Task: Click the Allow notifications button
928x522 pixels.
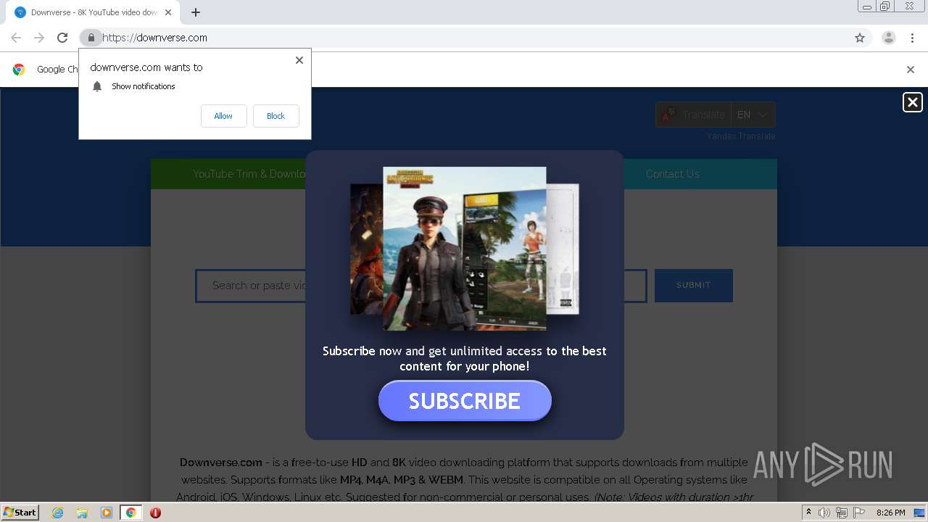Action: (223, 116)
